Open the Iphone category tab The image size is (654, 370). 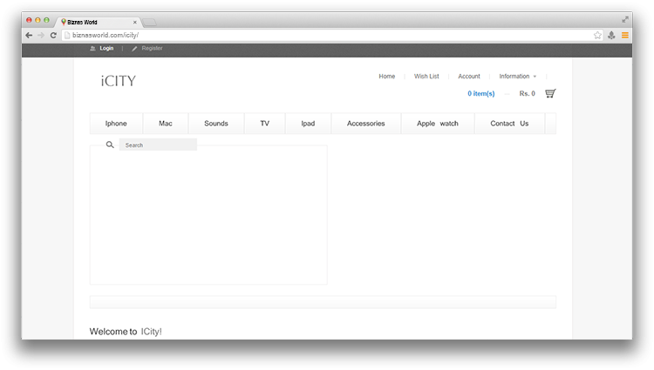pyautogui.click(x=116, y=124)
